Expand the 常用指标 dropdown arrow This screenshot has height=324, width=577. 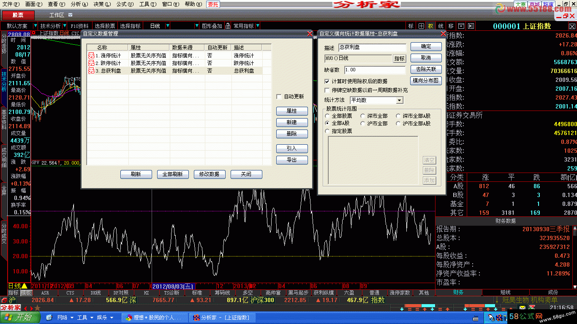tap(258, 26)
